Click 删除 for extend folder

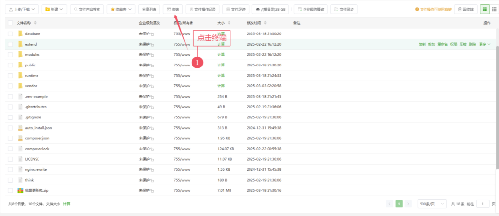pos(472,44)
